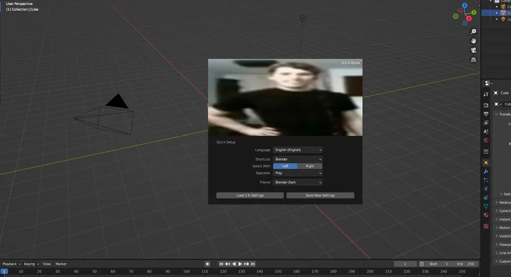The width and height of the screenshot is (511, 277).
Task: Open the Render properties tab
Action: point(486,105)
